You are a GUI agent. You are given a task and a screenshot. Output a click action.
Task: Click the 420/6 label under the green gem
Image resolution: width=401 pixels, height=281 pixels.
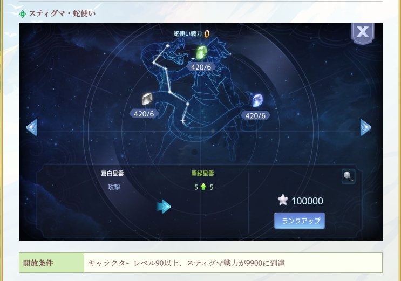(201, 67)
